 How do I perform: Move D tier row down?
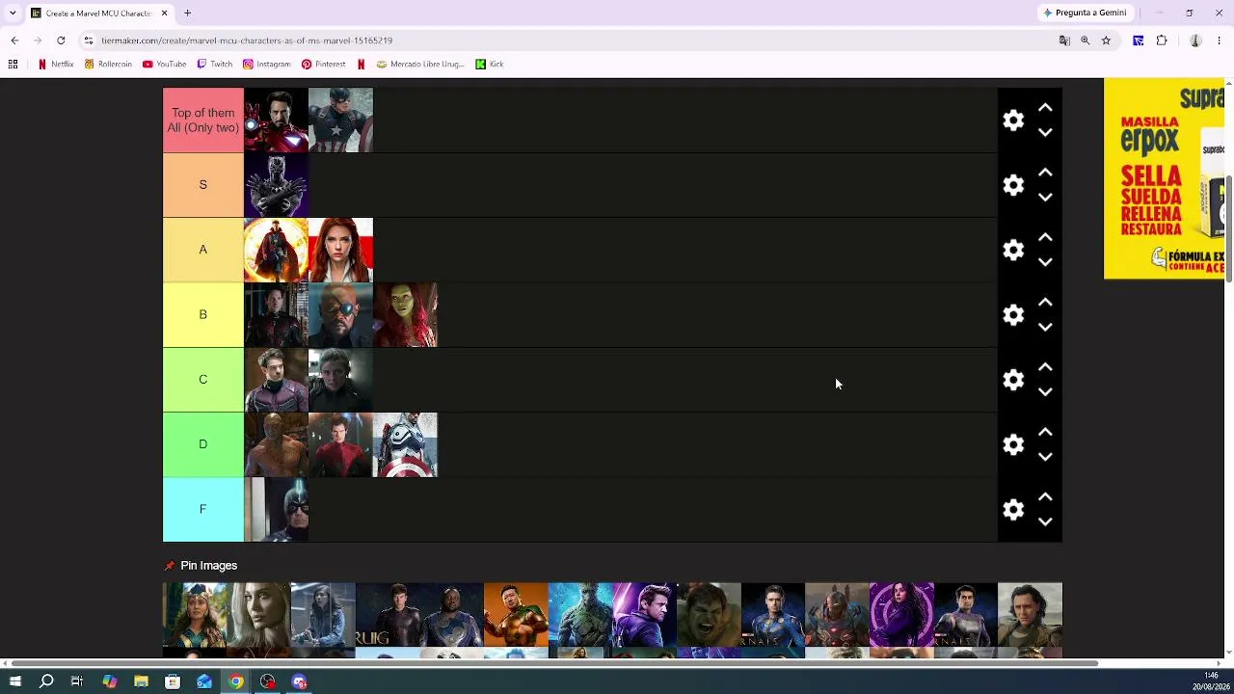point(1045,457)
